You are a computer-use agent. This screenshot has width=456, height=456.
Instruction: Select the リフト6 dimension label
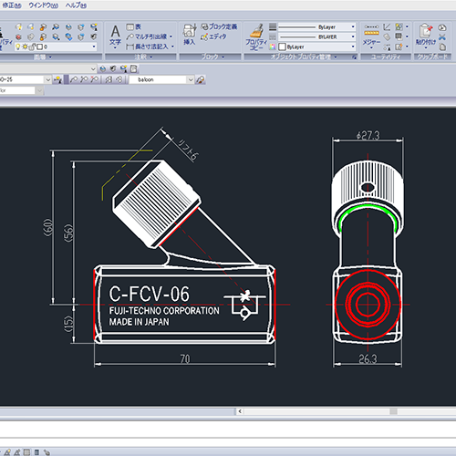point(188,150)
